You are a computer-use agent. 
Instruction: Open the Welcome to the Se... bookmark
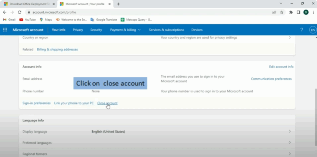click(x=71, y=20)
